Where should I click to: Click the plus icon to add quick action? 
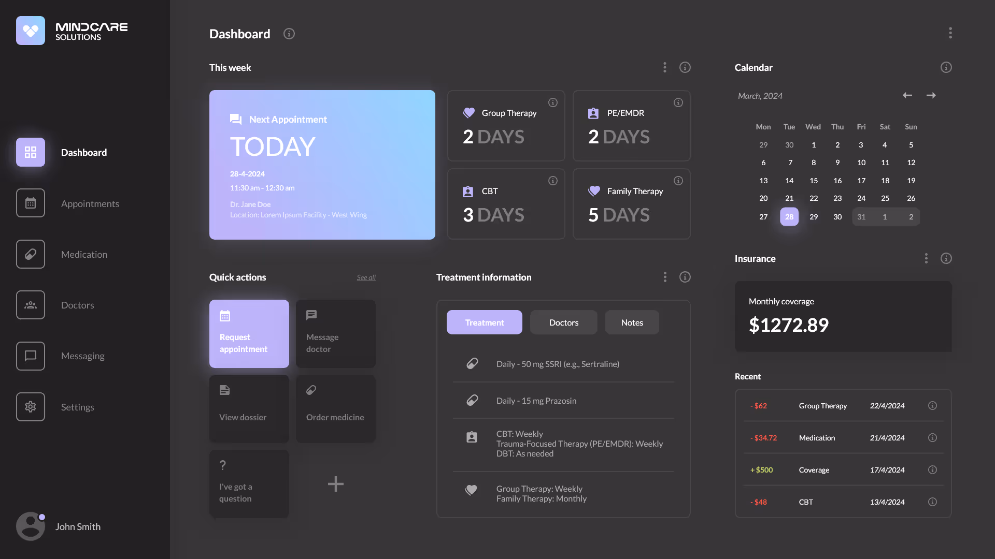click(x=336, y=484)
